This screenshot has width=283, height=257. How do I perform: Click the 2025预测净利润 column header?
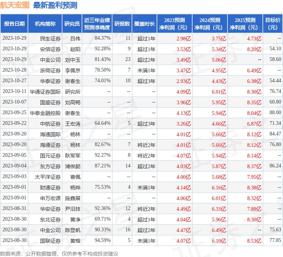(x=245, y=23)
